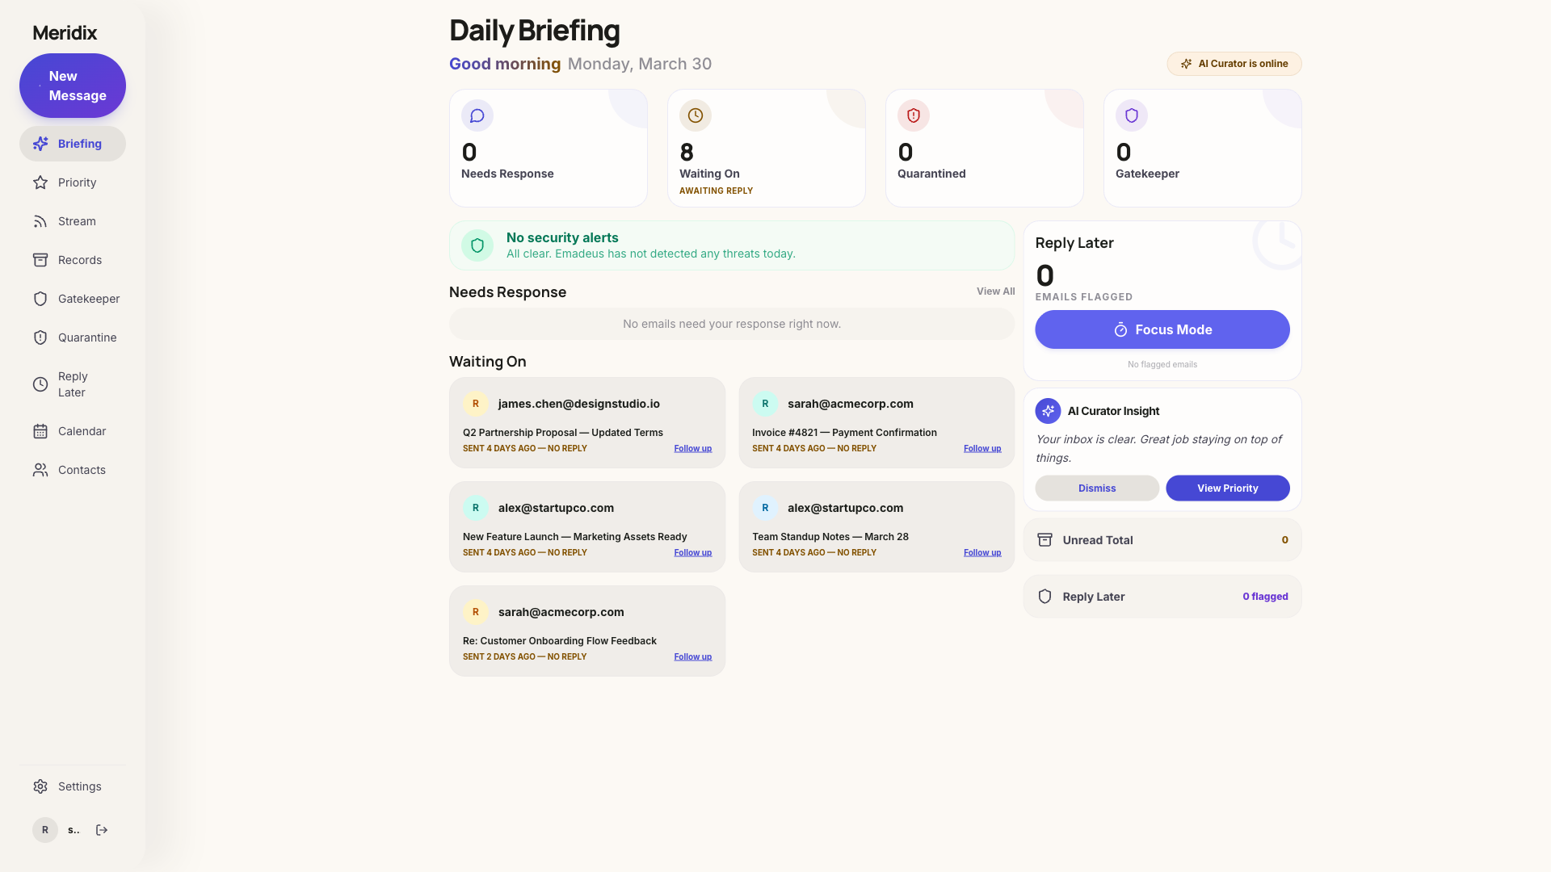Open the Stream view
Image resolution: width=1551 pixels, height=872 pixels.
point(73,221)
